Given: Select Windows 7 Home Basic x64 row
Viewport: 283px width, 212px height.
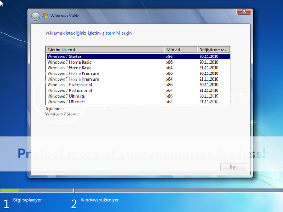Looking at the screenshot, I should pos(138,68).
